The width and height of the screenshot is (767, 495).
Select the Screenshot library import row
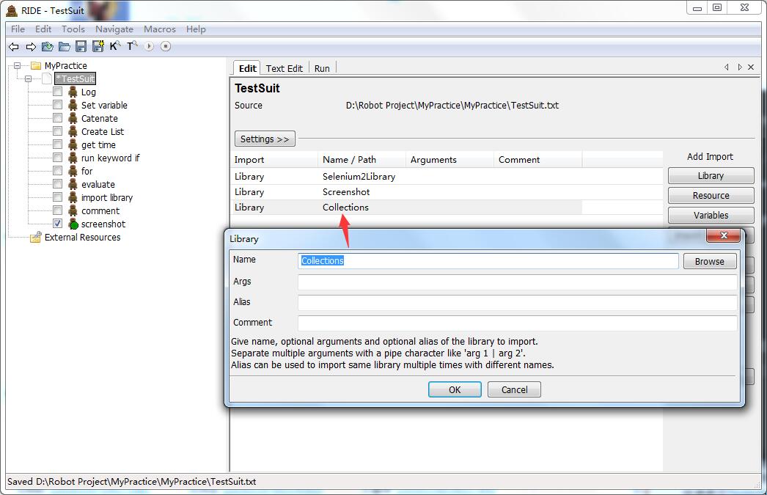(x=346, y=192)
